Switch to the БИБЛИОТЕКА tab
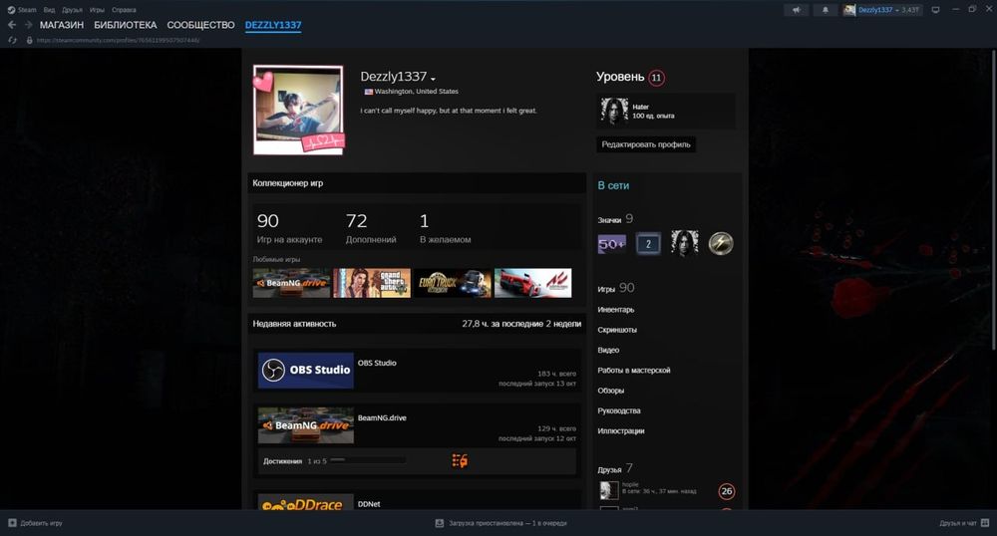Screen dimensions: 997x536 pyautogui.click(x=126, y=25)
